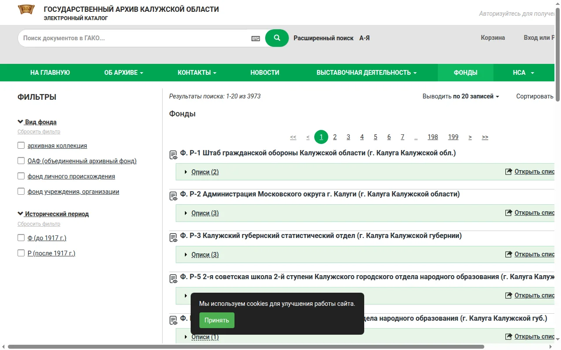Click the document icon beside Ф. Р-1
Image resolution: width=561 pixels, height=350 pixels.
tap(173, 154)
